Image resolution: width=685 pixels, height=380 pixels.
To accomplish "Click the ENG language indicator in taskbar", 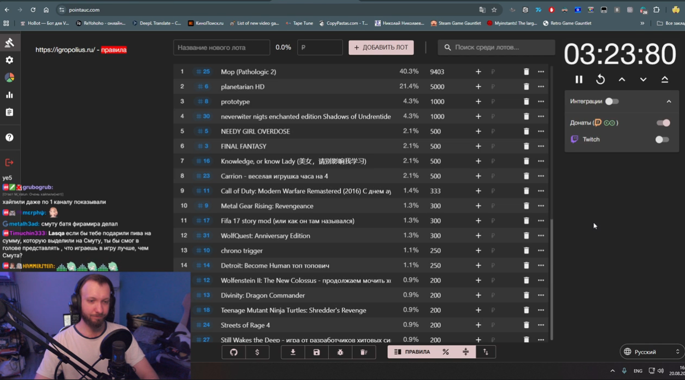I will coord(638,371).
